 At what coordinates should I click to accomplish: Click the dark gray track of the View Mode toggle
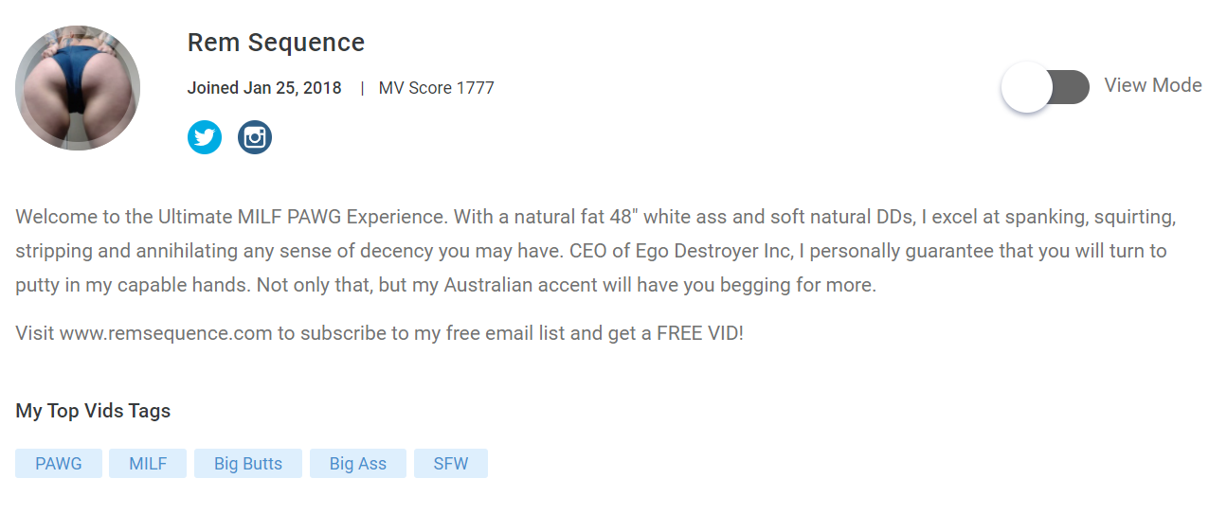[1071, 87]
